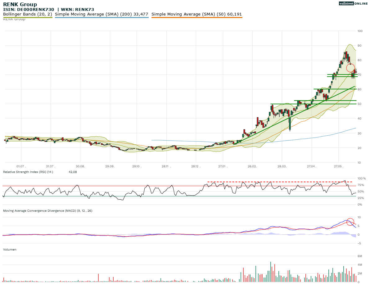Select the SMA (200) 33,477 legend entry
Viewport: 370px width, 303px height.
pos(102,14)
